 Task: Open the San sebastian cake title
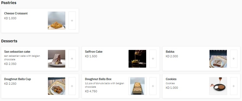click(17, 52)
